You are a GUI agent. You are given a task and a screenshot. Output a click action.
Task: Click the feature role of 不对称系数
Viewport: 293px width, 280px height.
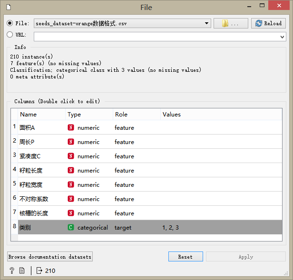coord(124,199)
